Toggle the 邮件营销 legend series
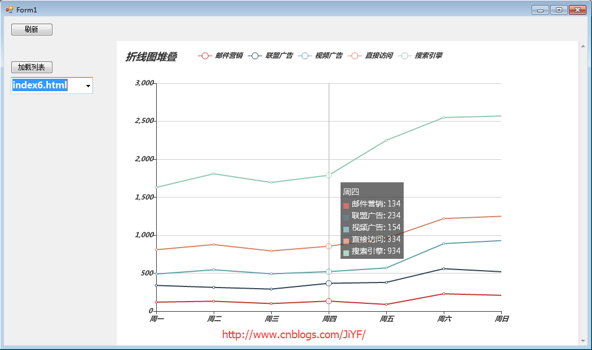This screenshot has width=592, height=350. [220, 56]
